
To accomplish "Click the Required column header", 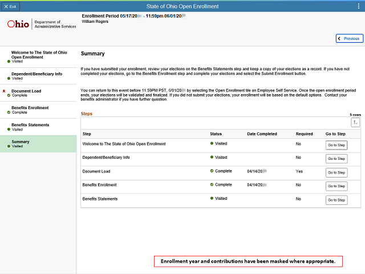I will tap(304, 134).
